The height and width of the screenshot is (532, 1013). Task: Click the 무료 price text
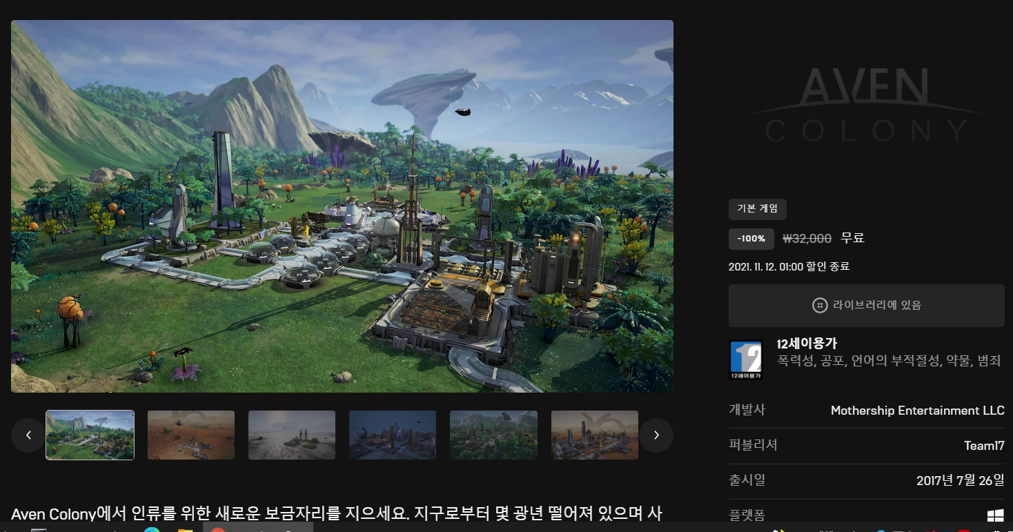point(853,239)
